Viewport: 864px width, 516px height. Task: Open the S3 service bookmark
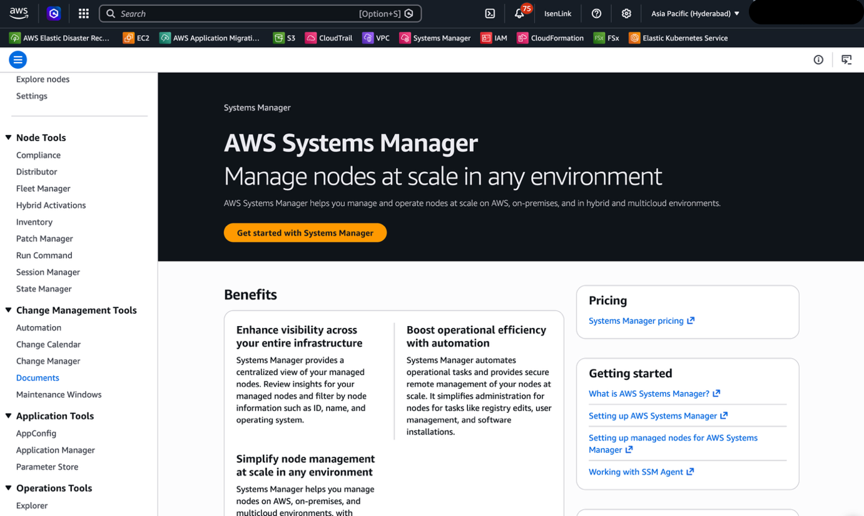285,38
